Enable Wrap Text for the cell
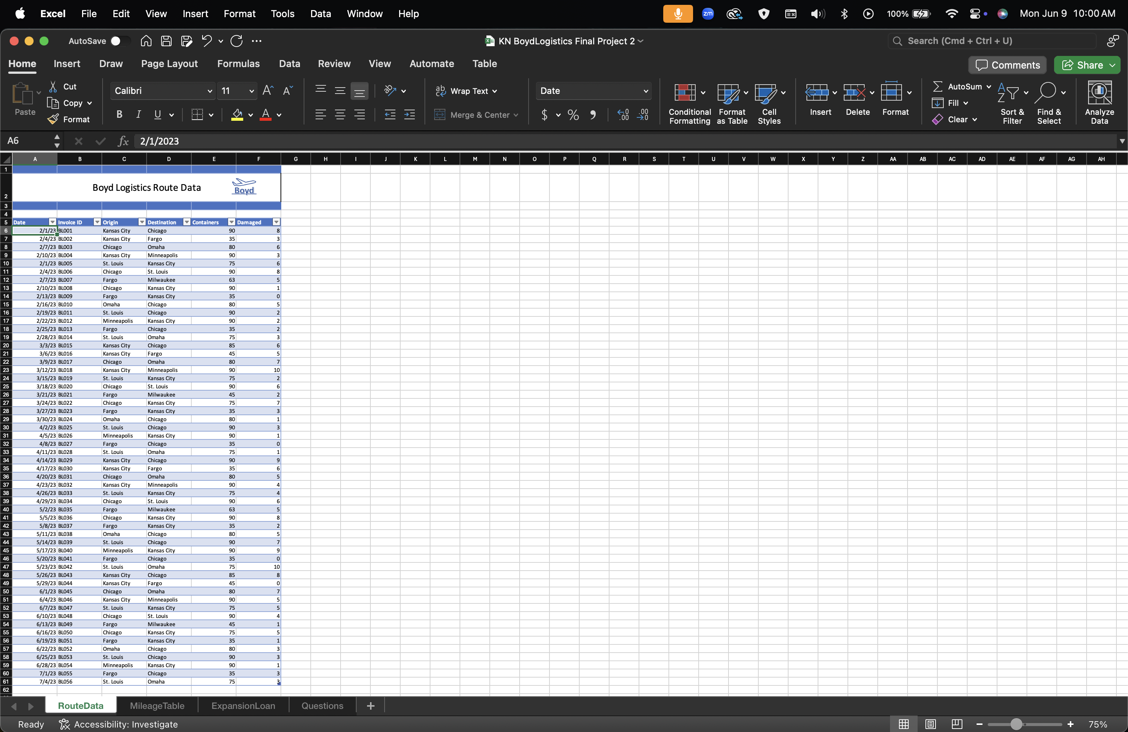The image size is (1128, 732). tap(467, 91)
